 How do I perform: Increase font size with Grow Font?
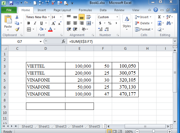click(53, 23)
